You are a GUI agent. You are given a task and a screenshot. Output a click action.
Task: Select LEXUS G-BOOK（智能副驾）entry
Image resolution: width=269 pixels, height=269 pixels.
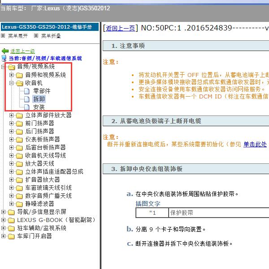tap(56, 220)
